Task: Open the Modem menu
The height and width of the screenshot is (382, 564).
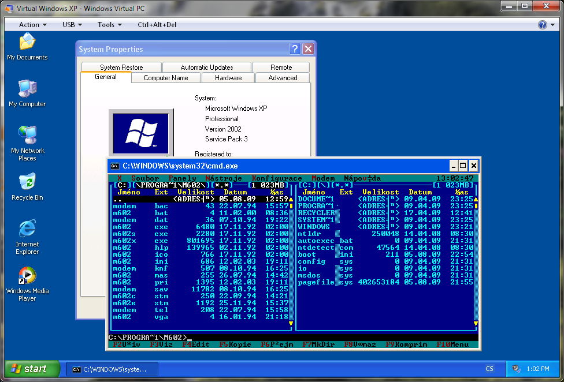Action: (x=323, y=178)
